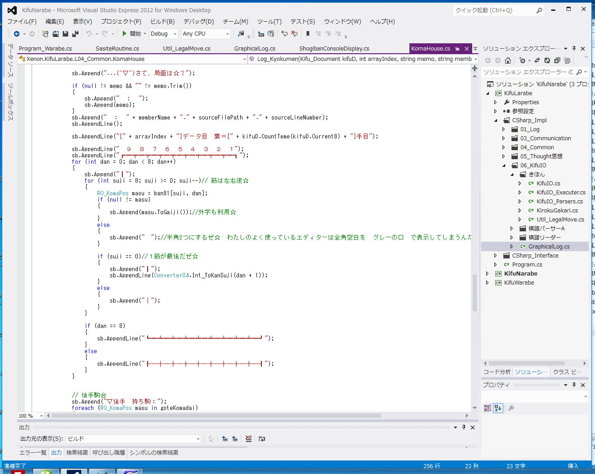Click Sync with Active Document icon
Image resolution: width=595 pixels, height=474 pixels.
point(537,60)
